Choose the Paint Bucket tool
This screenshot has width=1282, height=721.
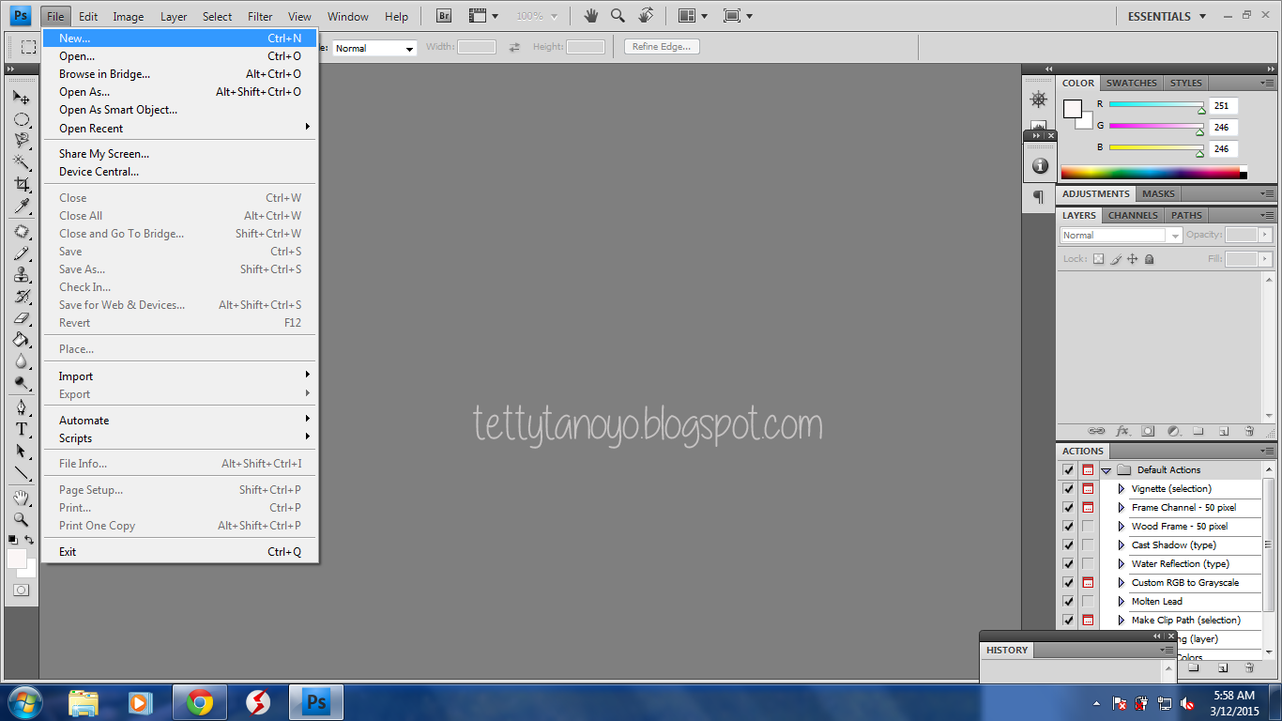22,340
